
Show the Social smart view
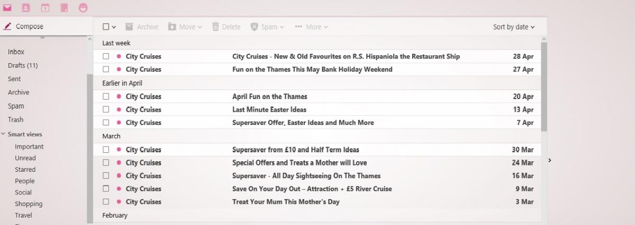[x=23, y=192]
